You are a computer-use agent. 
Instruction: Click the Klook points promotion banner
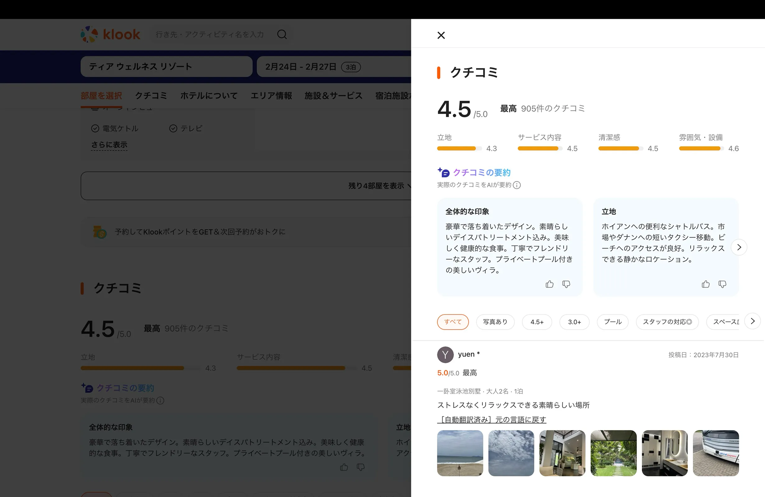tap(246, 232)
